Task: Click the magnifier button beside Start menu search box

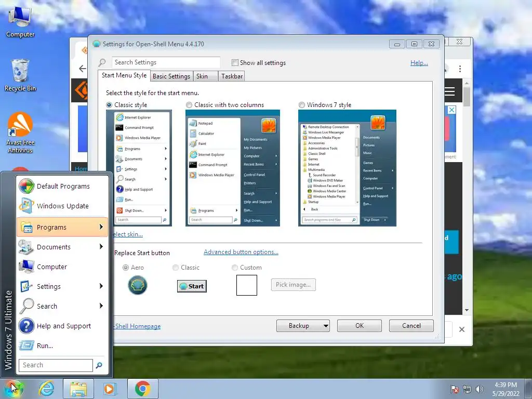Action: tap(99, 365)
